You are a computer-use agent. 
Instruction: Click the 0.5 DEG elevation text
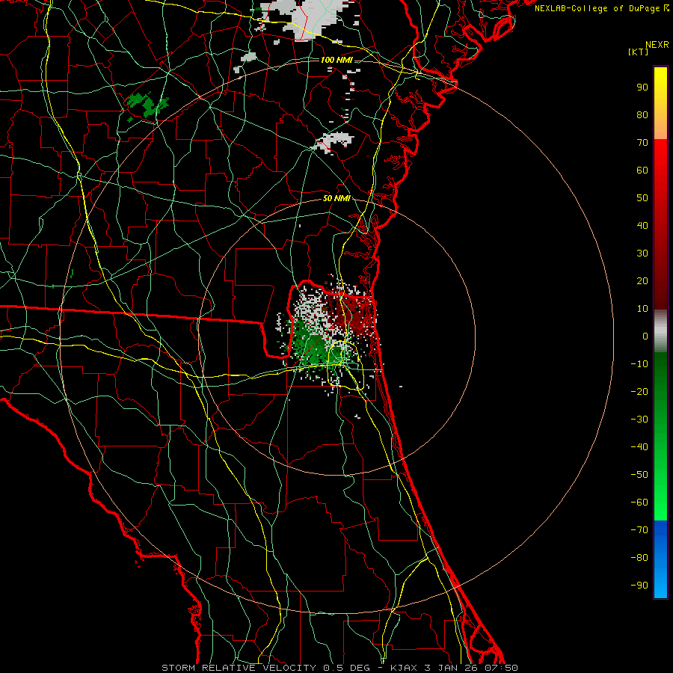(x=346, y=668)
